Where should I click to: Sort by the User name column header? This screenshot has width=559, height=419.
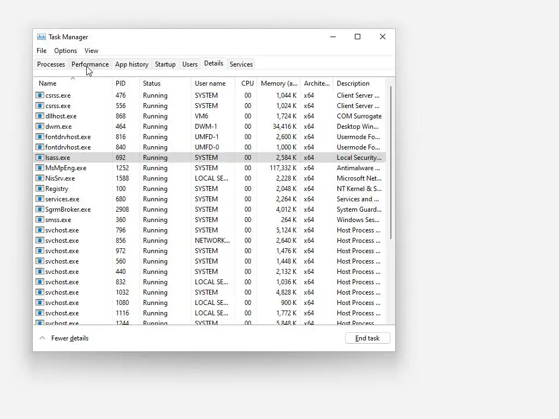(x=213, y=83)
